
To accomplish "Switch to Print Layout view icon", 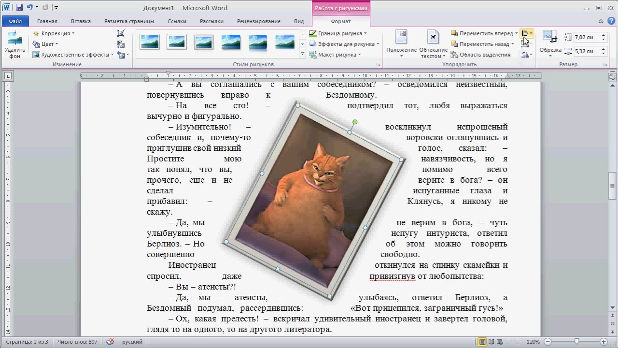I will (x=482, y=342).
